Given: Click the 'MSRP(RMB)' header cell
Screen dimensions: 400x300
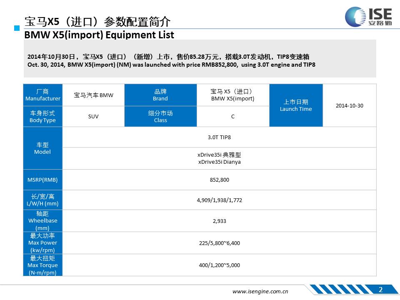Looking at the screenshot, I should [x=43, y=180].
